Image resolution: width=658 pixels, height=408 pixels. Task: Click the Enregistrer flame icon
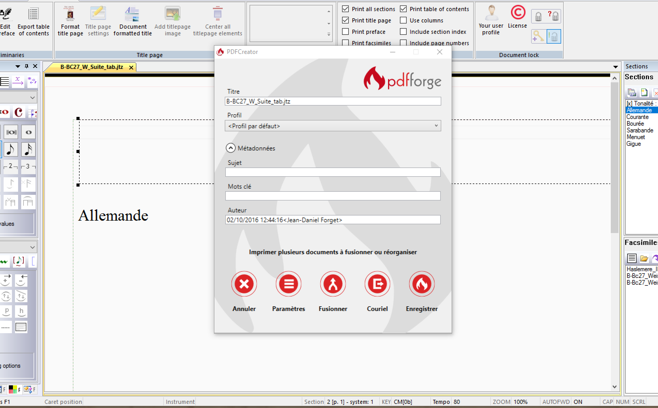pyautogui.click(x=422, y=284)
